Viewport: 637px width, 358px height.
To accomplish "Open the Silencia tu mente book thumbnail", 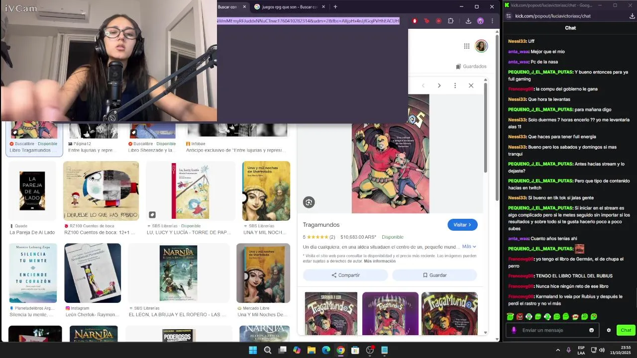I will 32,273.
